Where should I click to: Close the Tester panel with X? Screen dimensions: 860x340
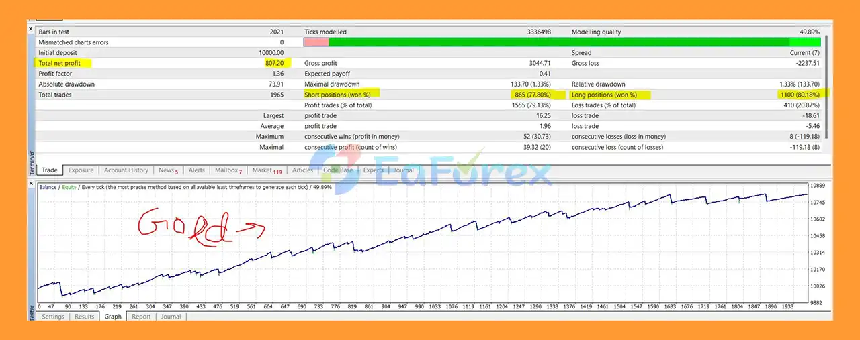point(30,183)
